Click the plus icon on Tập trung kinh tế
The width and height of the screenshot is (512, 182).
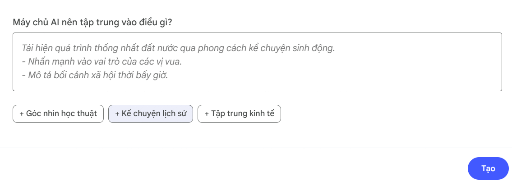pyautogui.click(x=207, y=114)
